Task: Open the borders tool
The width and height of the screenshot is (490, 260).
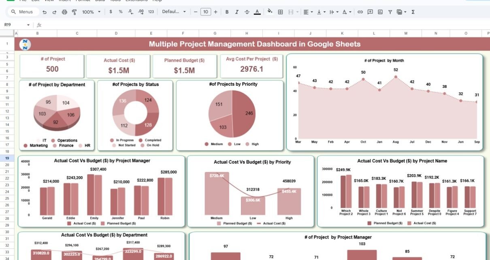Action: tap(280, 12)
